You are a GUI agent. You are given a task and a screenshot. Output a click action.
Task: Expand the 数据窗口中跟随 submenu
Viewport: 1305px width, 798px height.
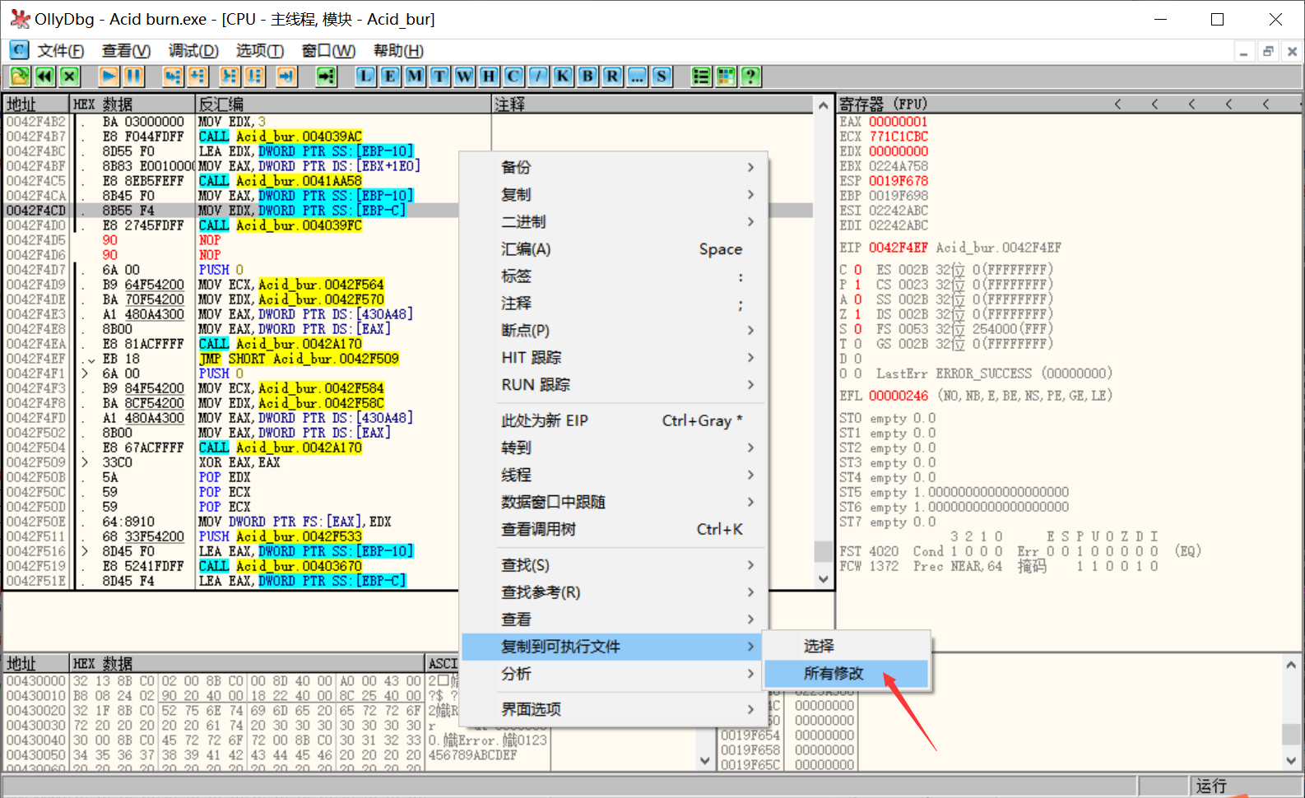tap(614, 502)
